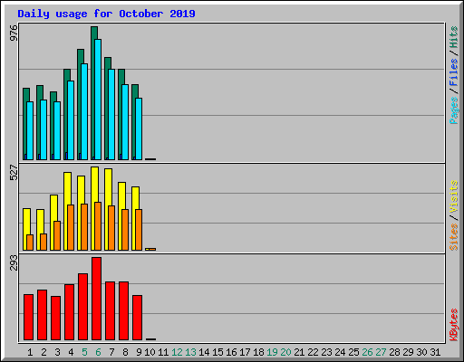Click the Pages legend label
This screenshot has height=362, width=464.
coord(454,110)
